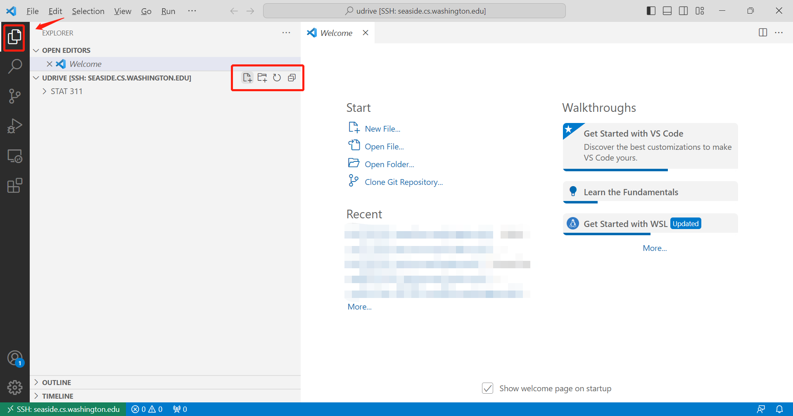Click the SSH remote status indicator

(x=63, y=409)
